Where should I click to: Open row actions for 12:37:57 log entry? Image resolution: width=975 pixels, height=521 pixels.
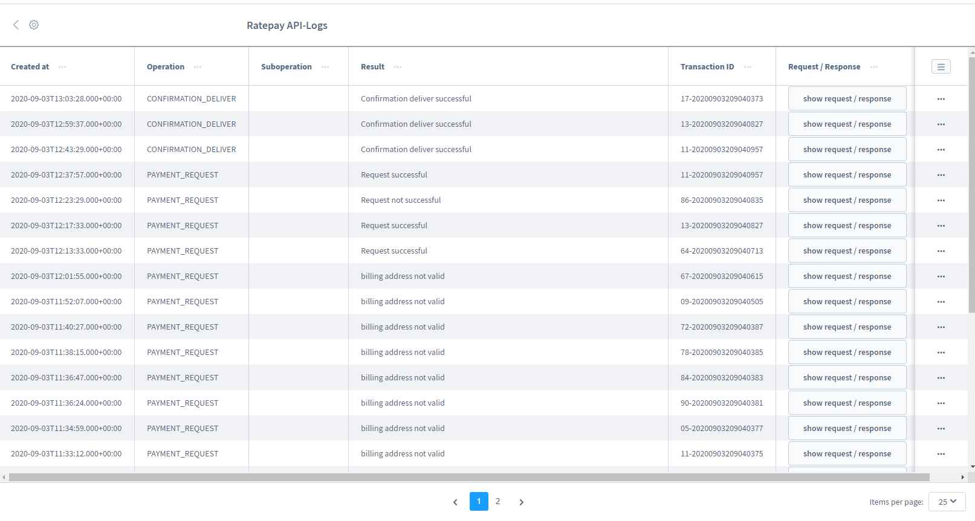coord(941,175)
